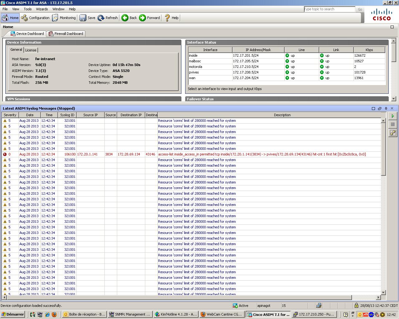399x319 pixels.
Task: Click the Active status icon in status bar
Action: tap(235, 306)
